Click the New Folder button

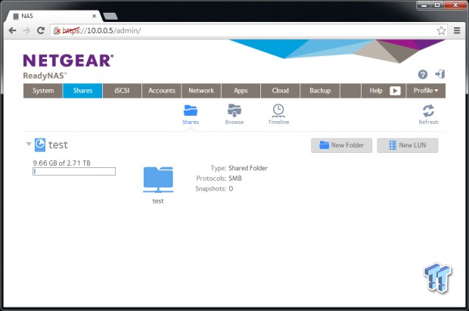[x=342, y=145]
